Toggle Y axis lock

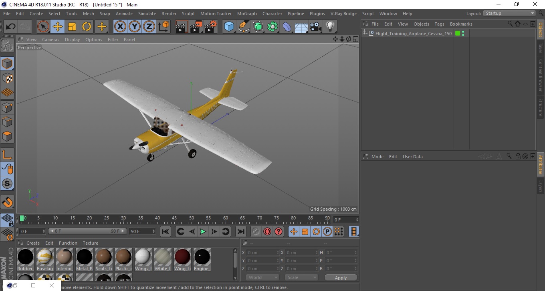tap(135, 27)
